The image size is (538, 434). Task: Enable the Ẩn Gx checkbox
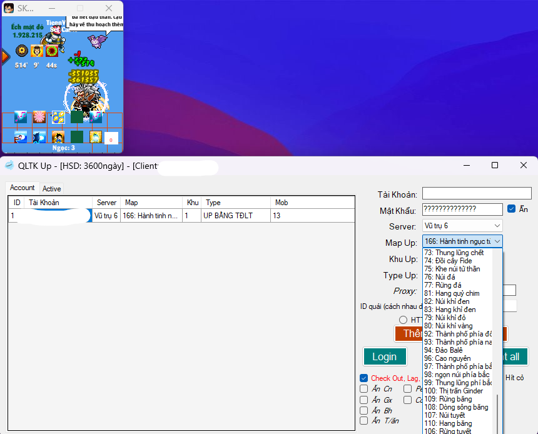coord(364,400)
